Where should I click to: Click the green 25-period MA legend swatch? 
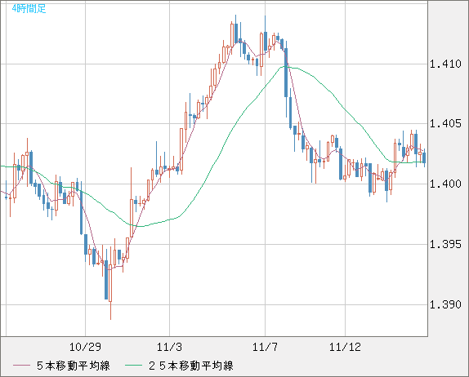pyautogui.click(x=133, y=366)
